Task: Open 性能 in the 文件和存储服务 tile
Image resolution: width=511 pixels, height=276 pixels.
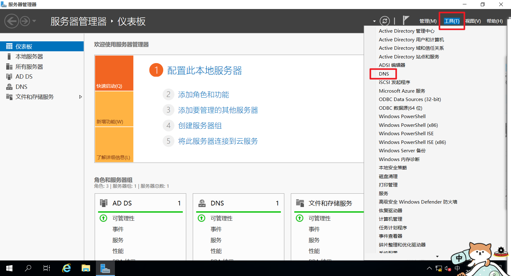Action: pos(314,251)
